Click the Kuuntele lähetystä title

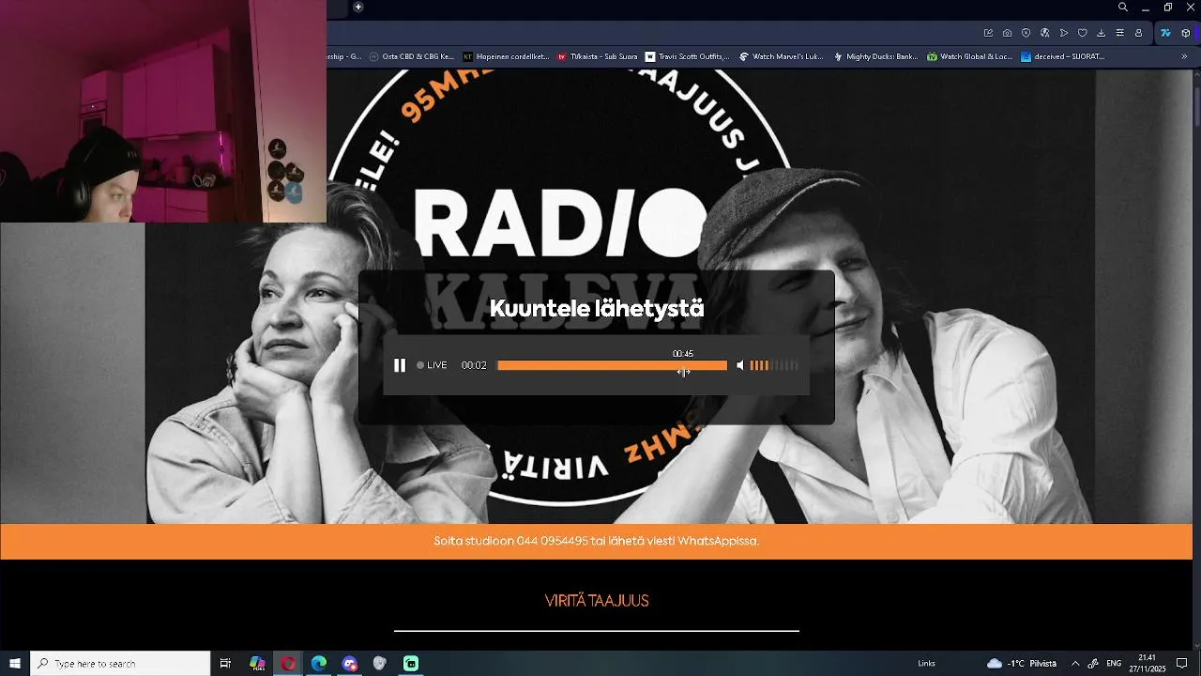click(597, 309)
